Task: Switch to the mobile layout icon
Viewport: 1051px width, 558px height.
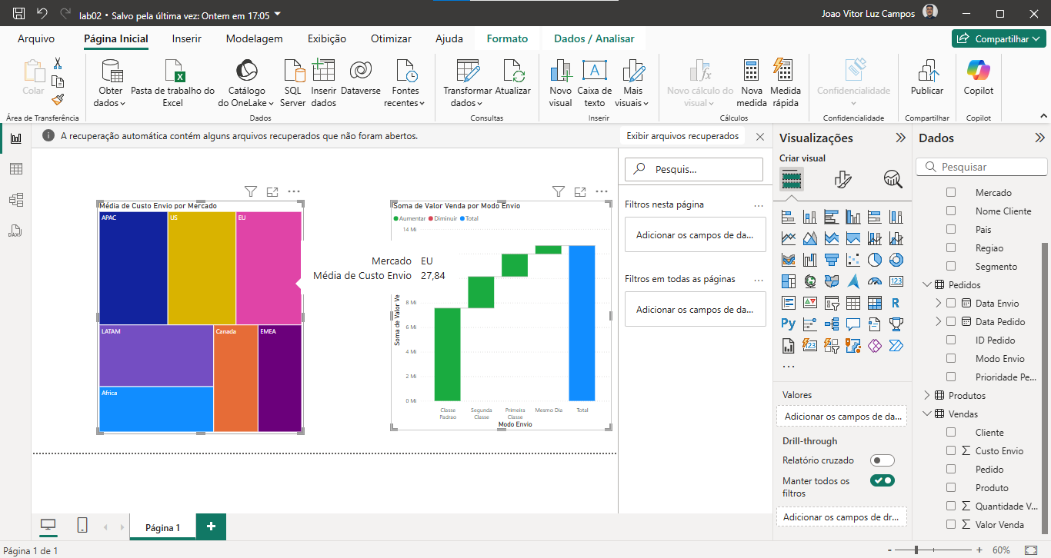Action: [82, 526]
